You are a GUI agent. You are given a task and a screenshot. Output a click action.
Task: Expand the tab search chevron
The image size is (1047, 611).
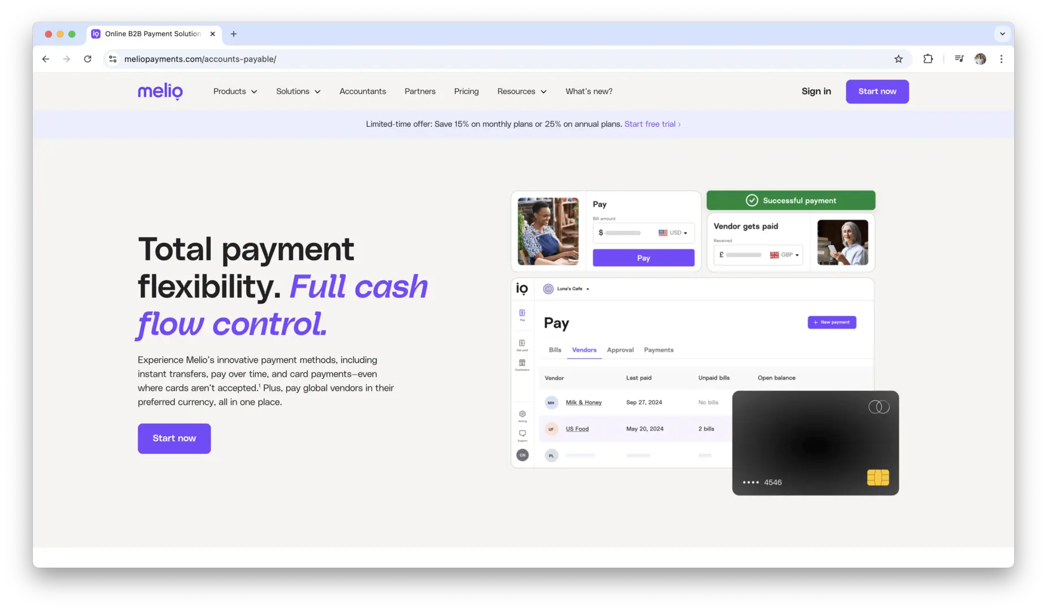(x=1002, y=34)
